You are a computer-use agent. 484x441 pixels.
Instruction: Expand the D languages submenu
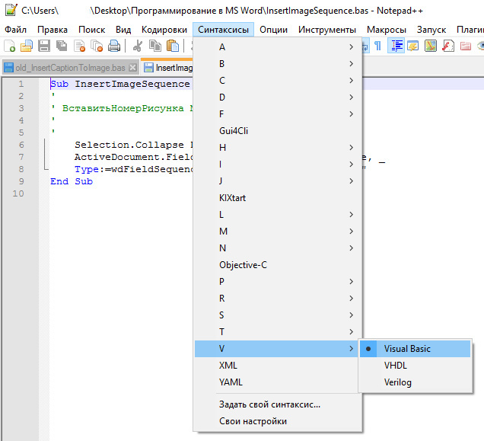point(277,97)
